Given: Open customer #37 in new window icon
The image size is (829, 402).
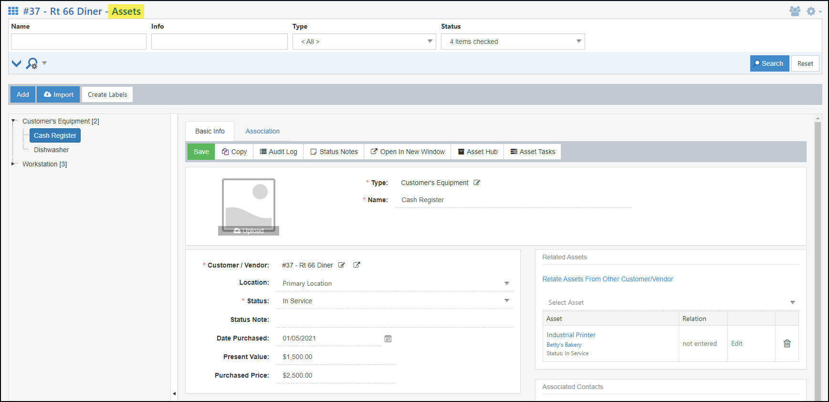Looking at the screenshot, I should pos(357,265).
